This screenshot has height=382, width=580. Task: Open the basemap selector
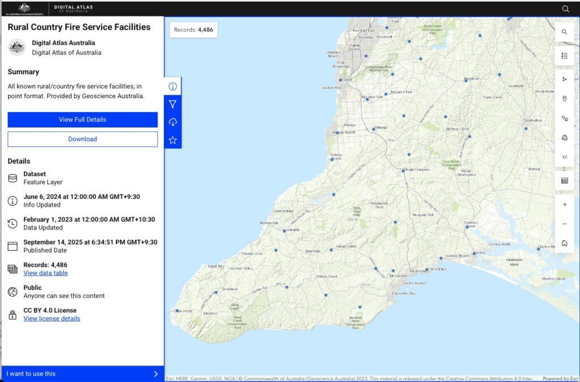564,137
